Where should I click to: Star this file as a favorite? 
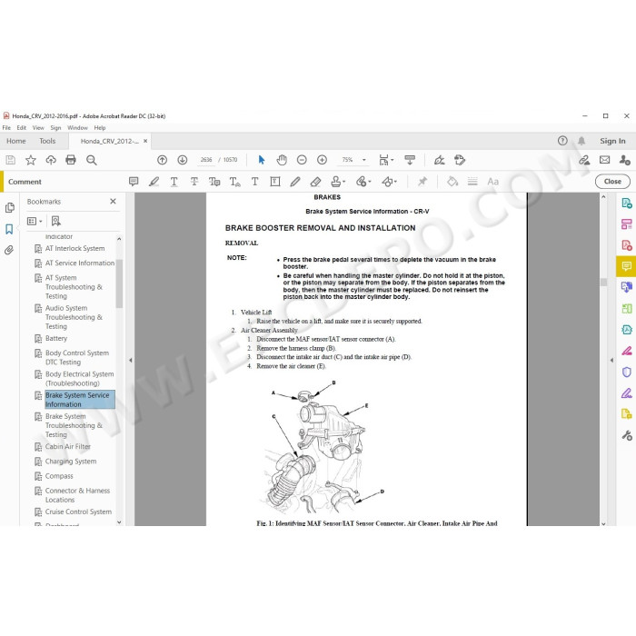pos(31,160)
